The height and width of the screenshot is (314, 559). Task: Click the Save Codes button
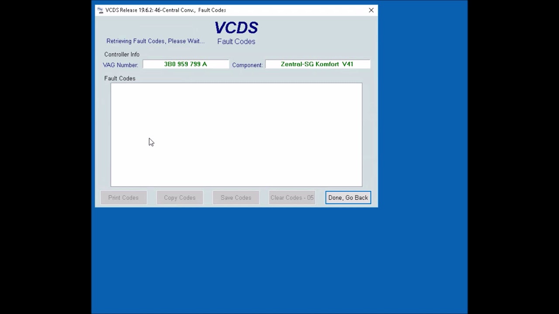coord(236,198)
